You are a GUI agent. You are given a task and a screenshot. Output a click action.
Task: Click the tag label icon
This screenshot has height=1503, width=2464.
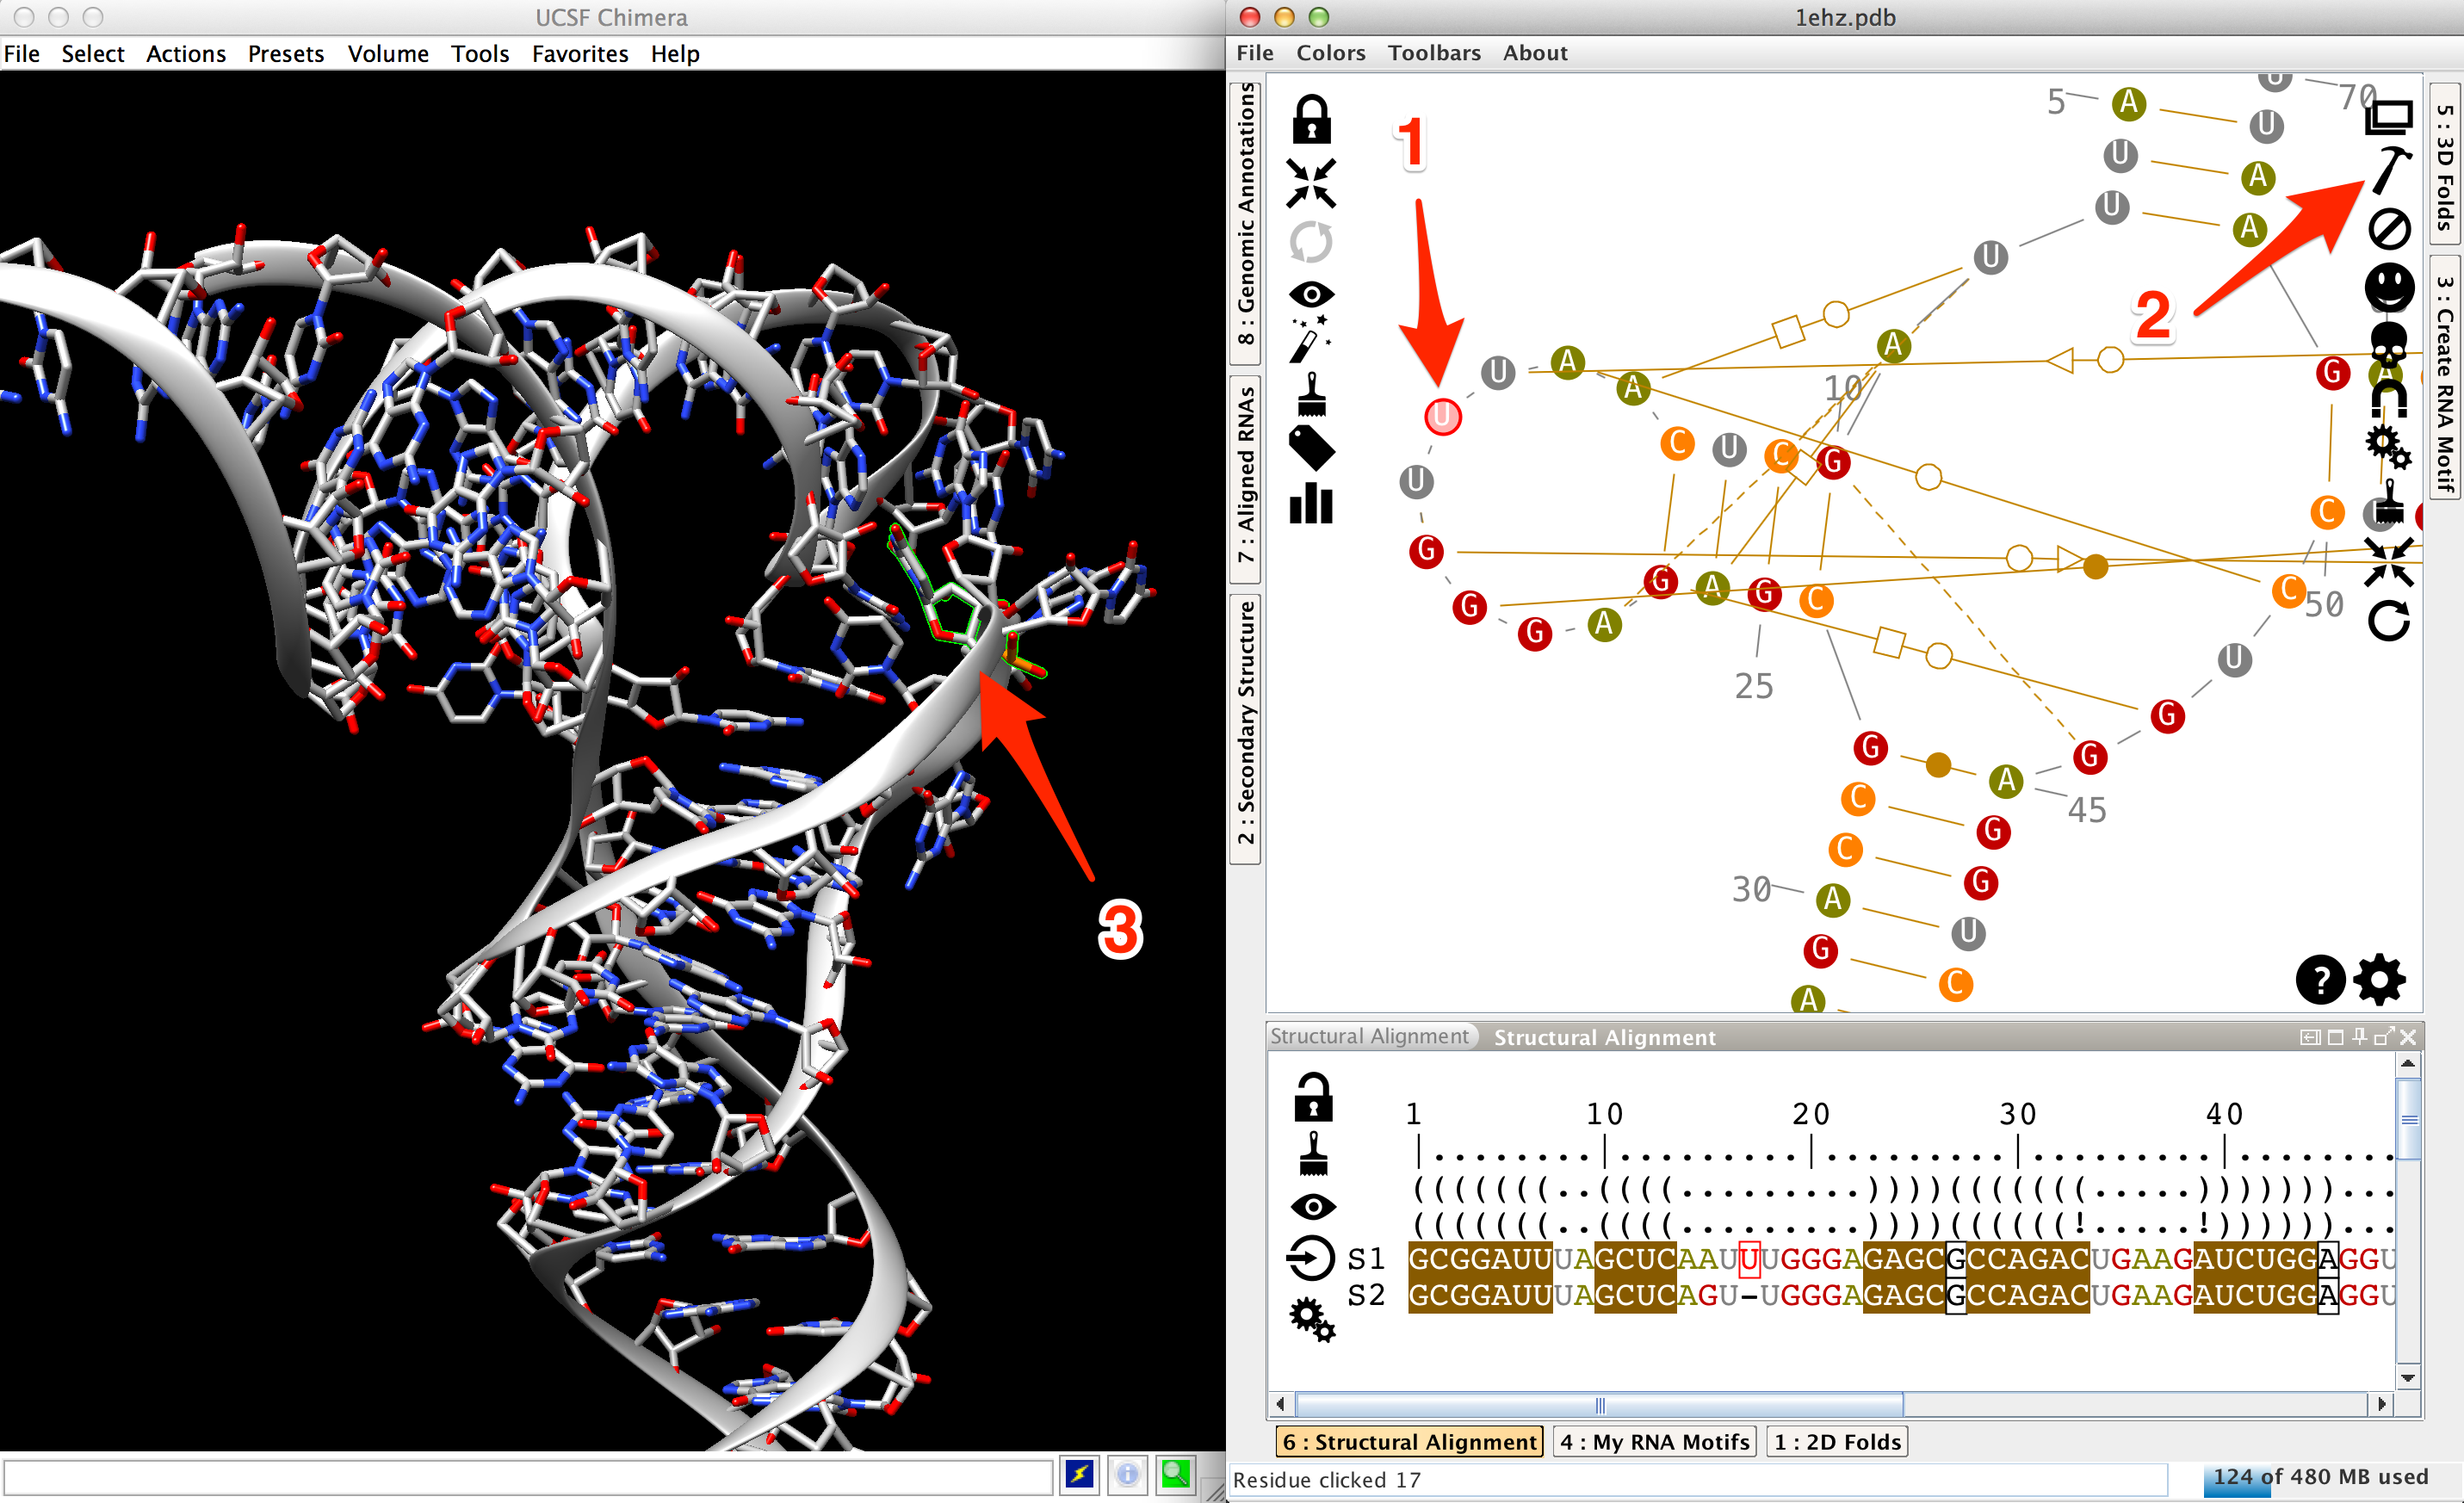tap(1311, 448)
